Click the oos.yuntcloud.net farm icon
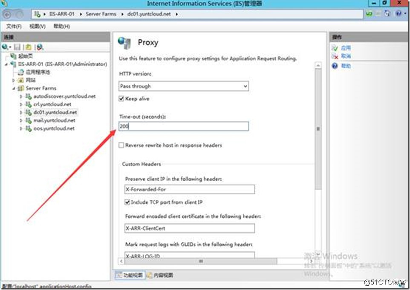This screenshot has height=290, width=410. pos(28,129)
